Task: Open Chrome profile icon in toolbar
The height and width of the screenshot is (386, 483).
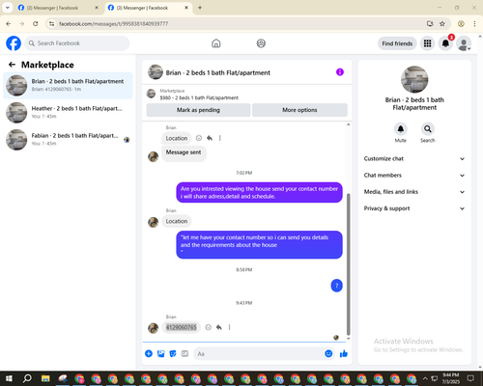Action: coord(461,24)
